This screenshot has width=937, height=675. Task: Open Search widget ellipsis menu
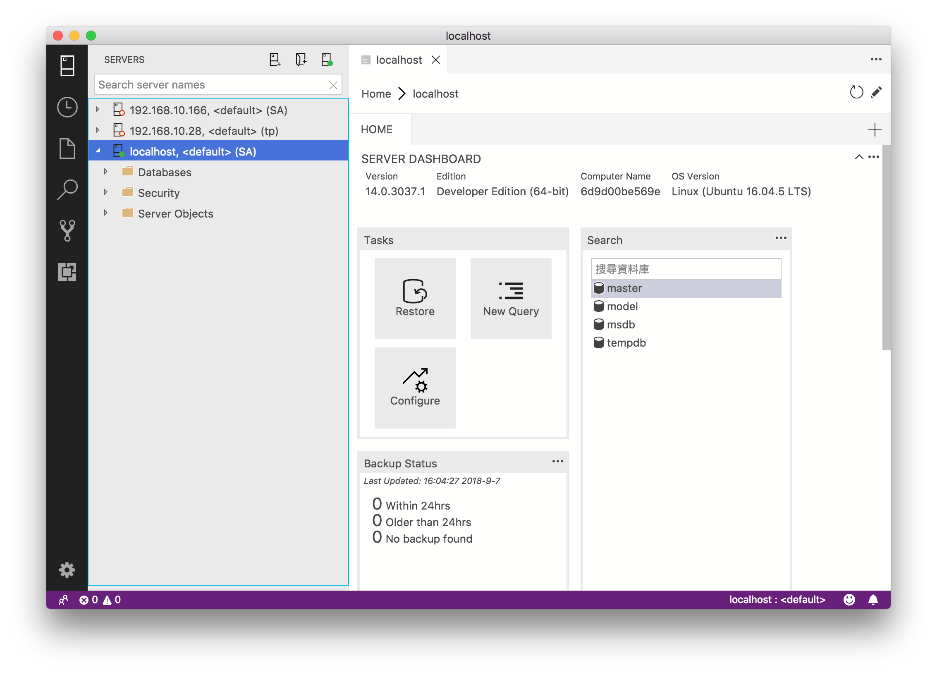coord(781,238)
